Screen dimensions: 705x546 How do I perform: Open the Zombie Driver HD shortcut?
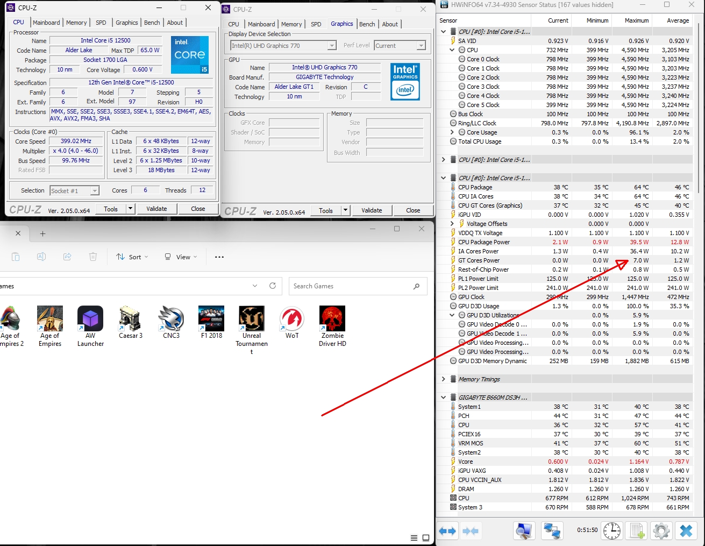coord(332,326)
